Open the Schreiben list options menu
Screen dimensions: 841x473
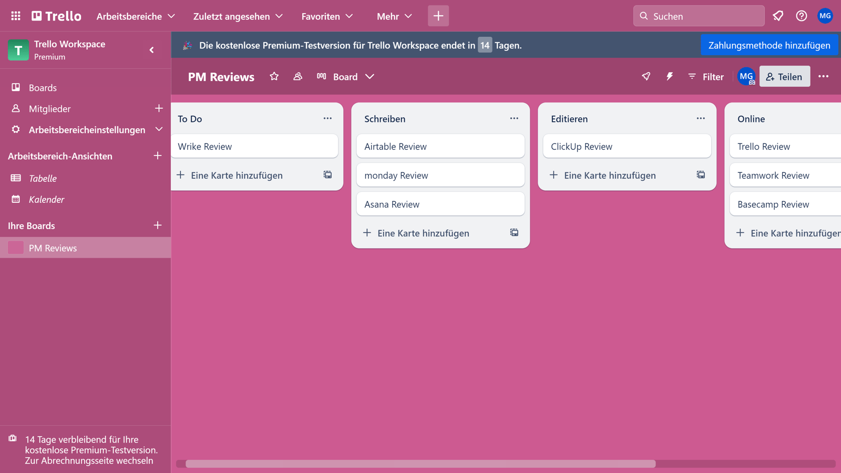pos(514,118)
